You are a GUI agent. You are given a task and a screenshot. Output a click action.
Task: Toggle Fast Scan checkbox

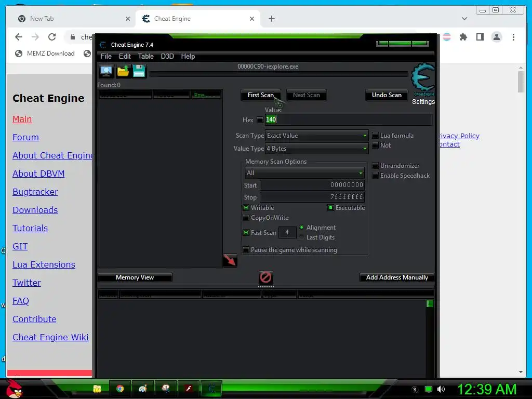pos(246,232)
